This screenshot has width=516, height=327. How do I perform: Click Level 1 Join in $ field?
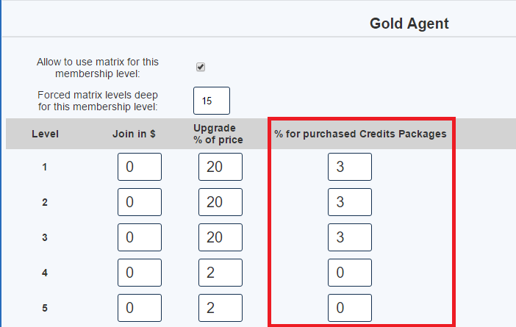140,167
